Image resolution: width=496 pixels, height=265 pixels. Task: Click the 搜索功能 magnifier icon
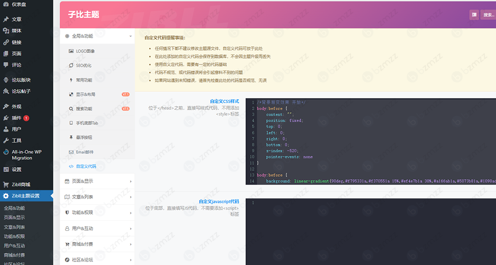coord(71,109)
